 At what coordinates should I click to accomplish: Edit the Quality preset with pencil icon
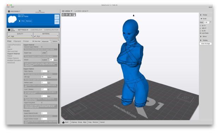[x=9, y=36]
